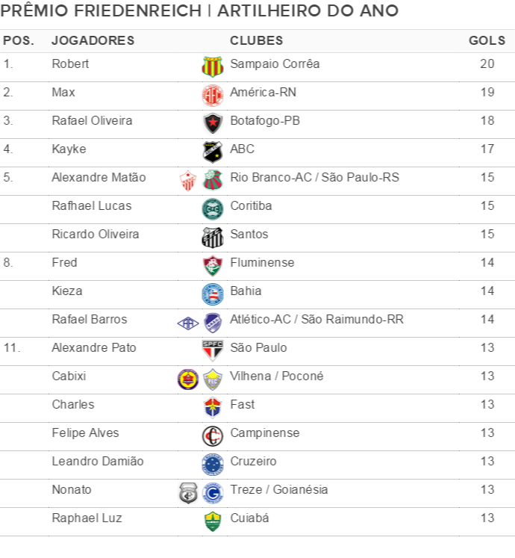
Task: Click the Santos striped crest
Action: click(213, 238)
